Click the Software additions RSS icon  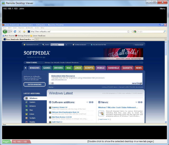pos(50,102)
